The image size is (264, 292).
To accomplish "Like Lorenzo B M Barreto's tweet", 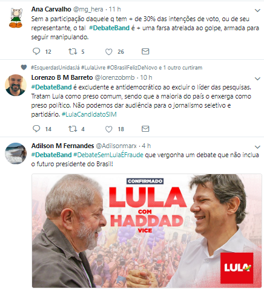I will coord(109,129).
